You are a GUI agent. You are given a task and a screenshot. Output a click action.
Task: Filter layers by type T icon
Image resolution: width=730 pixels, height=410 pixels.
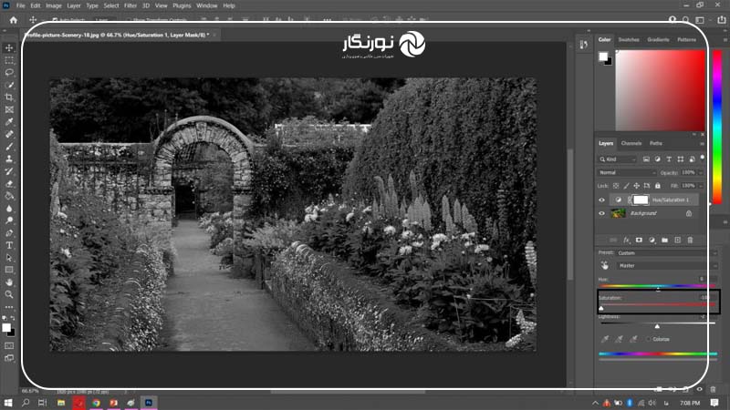(x=669, y=159)
